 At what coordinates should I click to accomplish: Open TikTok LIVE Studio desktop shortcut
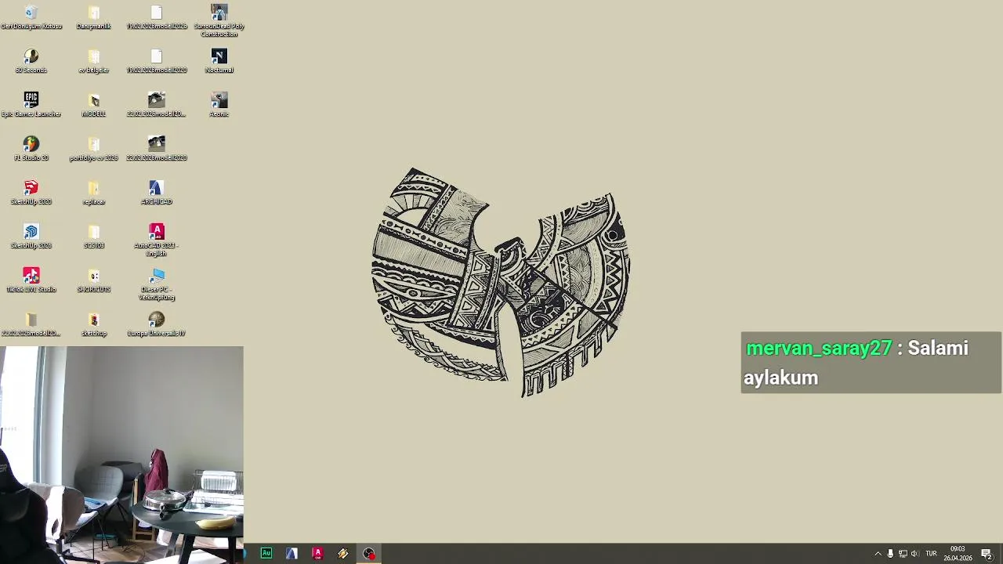click(31, 280)
